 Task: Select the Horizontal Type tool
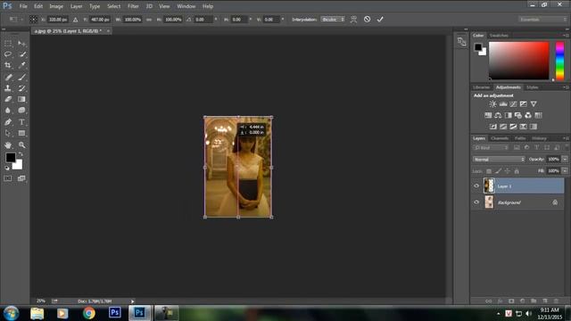tap(21, 122)
